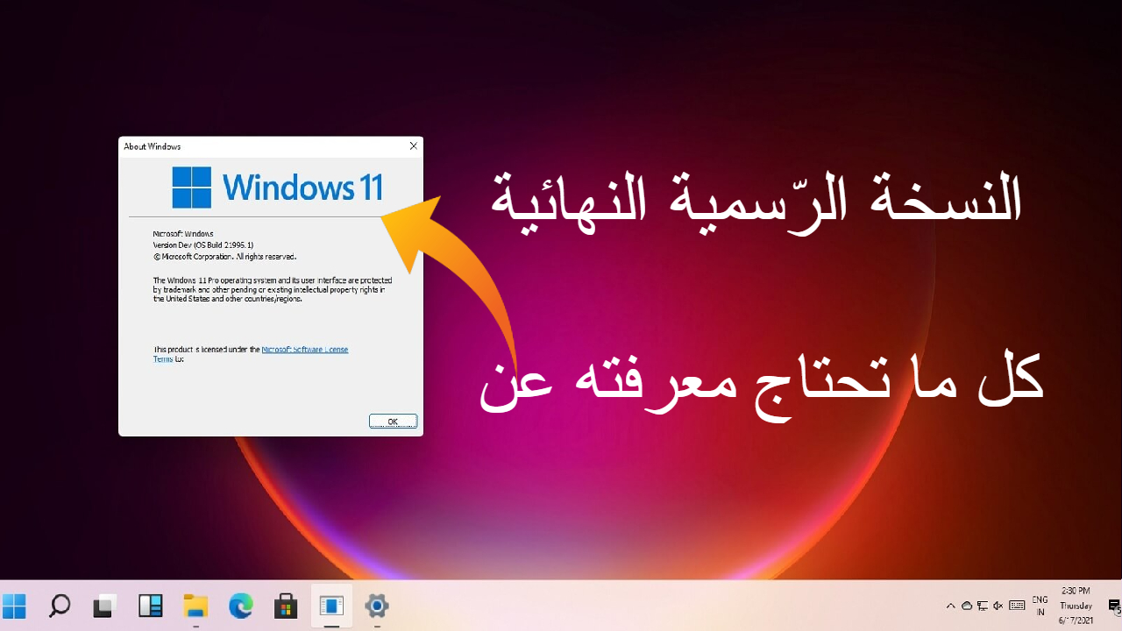Open the notification center icon

[x=1114, y=606]
